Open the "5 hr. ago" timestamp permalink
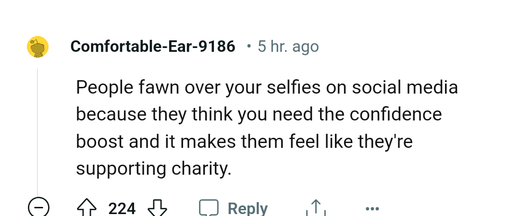519x216 pixels. coord(288,47)
